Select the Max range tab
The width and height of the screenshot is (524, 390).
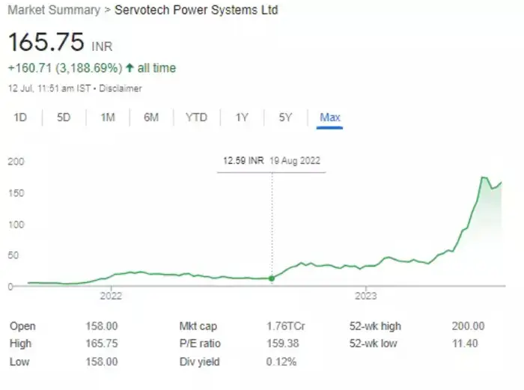330,118
